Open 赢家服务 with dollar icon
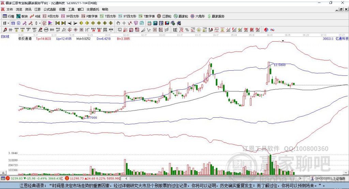 point(216,16)
